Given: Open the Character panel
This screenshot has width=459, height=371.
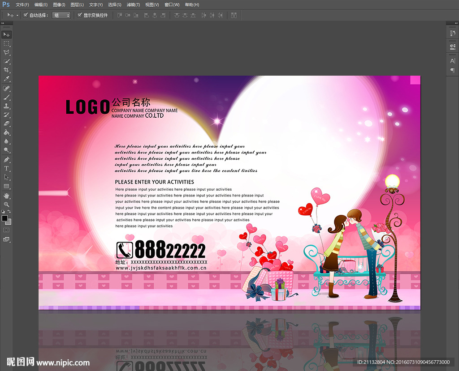Looking at the screenshot, I should coord(453,61).
